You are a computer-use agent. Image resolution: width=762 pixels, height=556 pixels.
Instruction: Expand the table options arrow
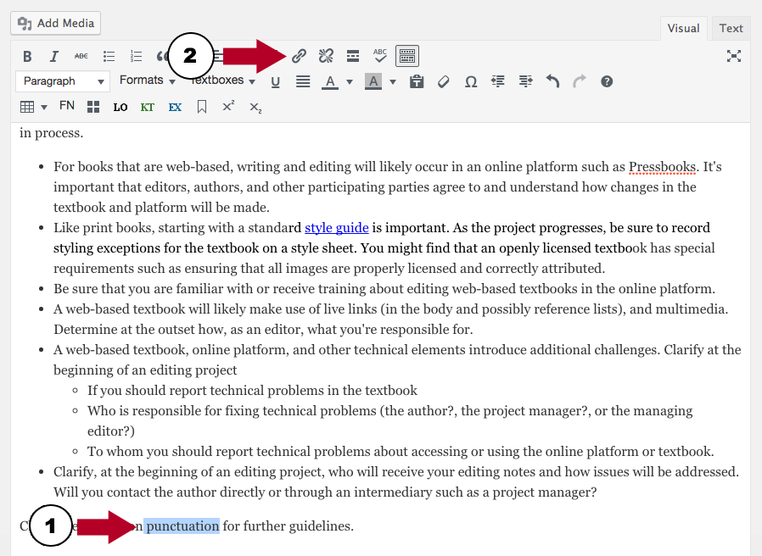(x=44, y=108)
